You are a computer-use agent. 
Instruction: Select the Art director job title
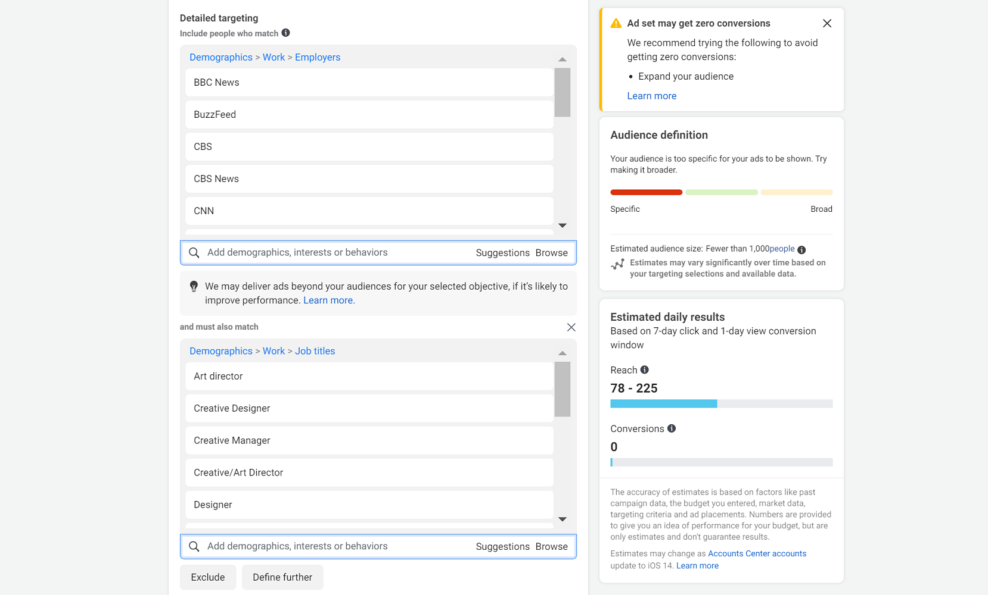pos(369,376)
